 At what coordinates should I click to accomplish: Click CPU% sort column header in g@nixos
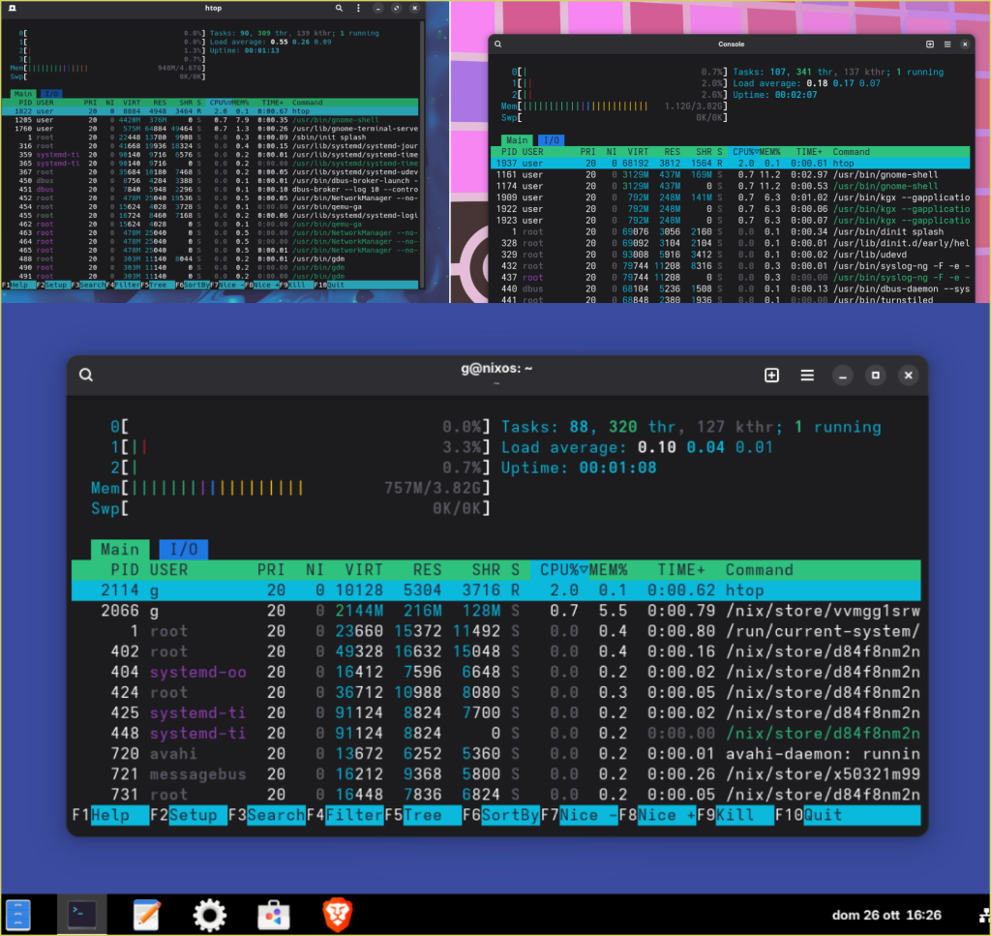563,570
